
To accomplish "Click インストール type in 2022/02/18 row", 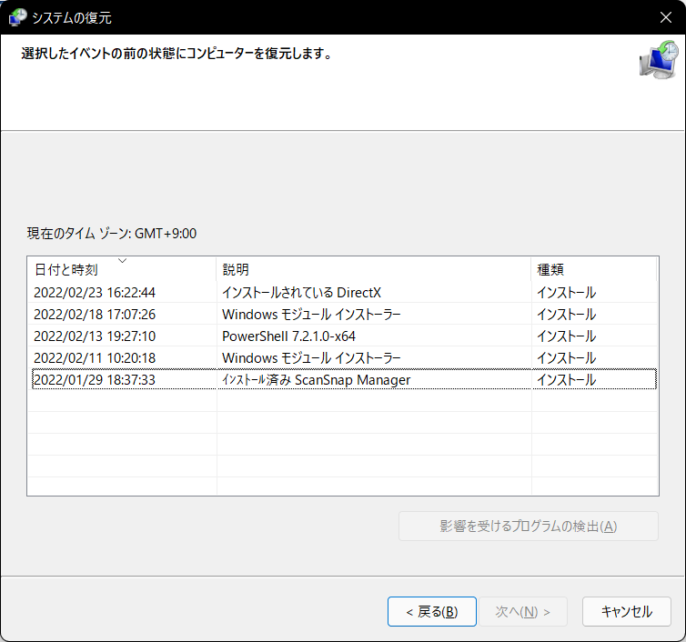I will pos(566,314).
